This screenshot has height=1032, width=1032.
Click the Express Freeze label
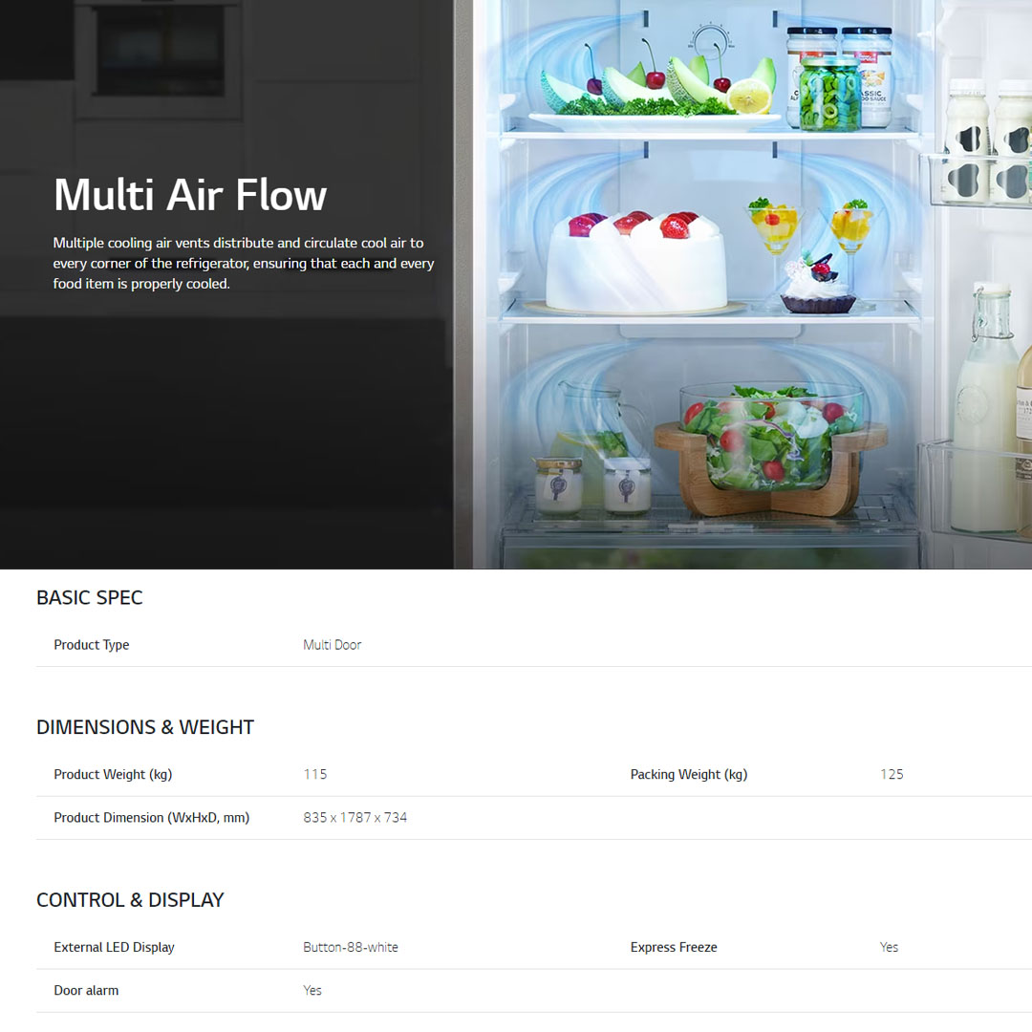674,948
